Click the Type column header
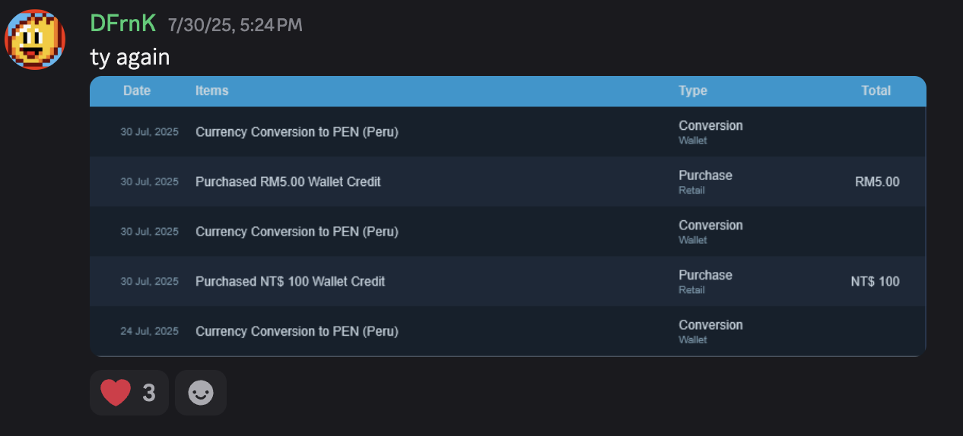The width and height of the screenshot is (963, 436). 693,90
